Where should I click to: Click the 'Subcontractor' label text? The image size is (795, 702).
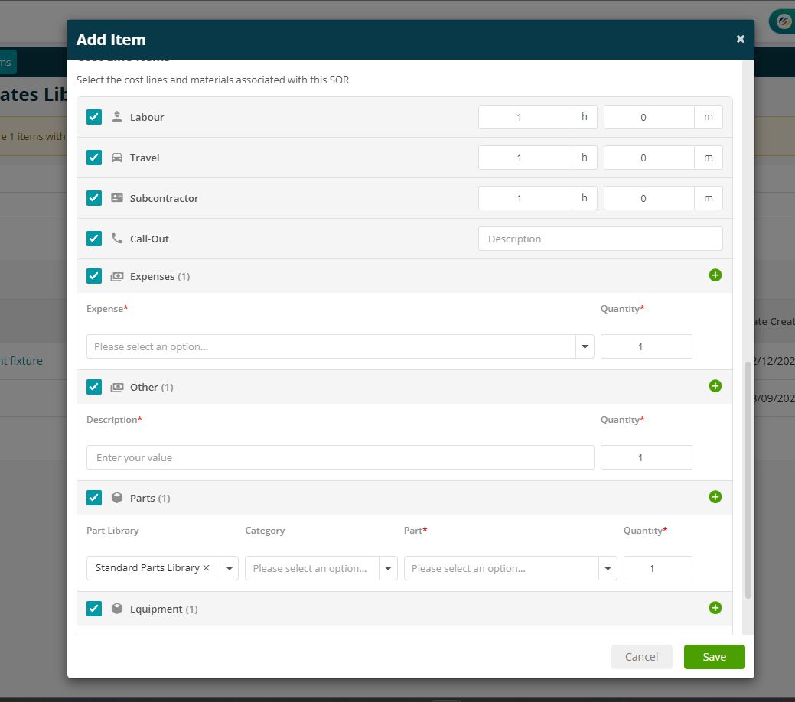coord(164,198)
